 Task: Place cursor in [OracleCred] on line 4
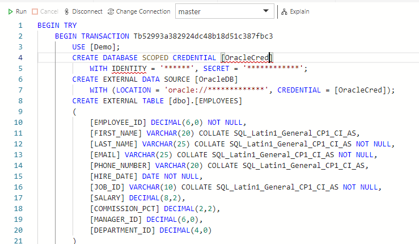click(x=247, y=58)
